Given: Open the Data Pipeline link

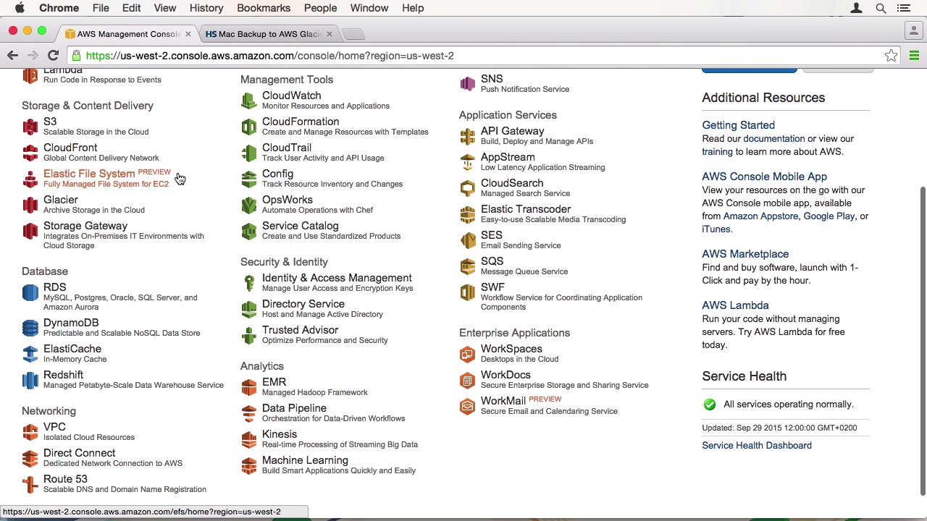Looking at the screenshot, I should pyautogui.click(x=294, y=408).
